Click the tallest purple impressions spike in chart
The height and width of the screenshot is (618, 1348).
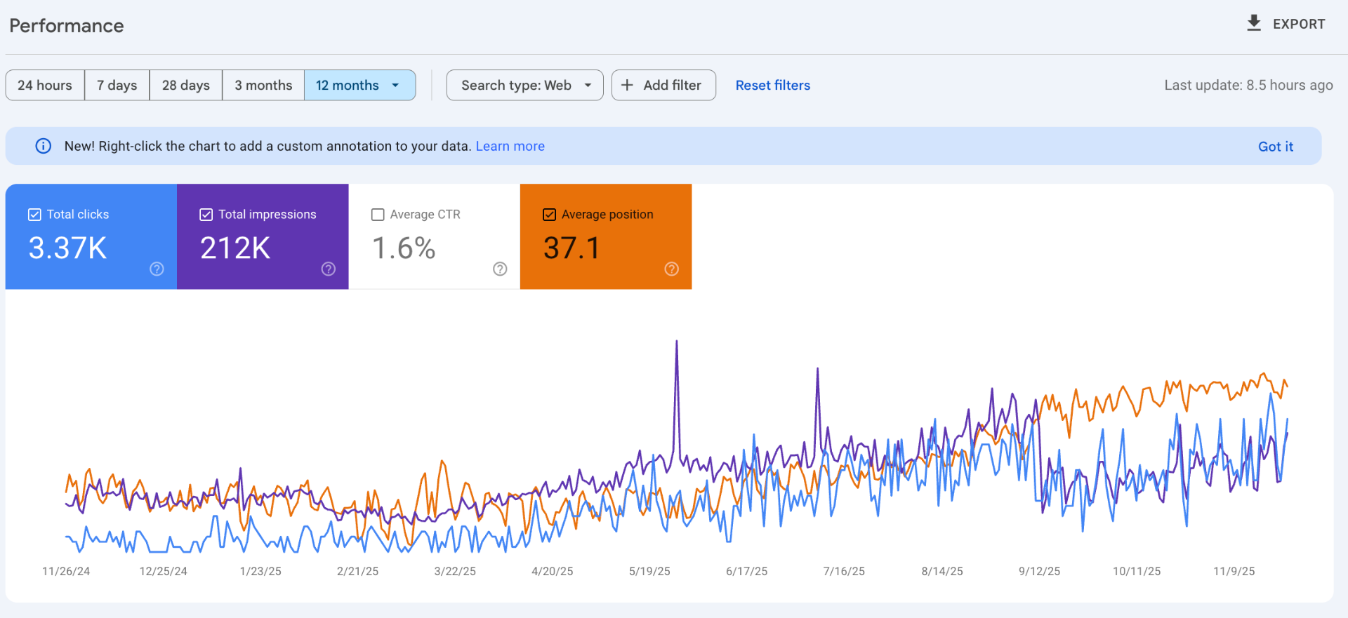(677, 343)
